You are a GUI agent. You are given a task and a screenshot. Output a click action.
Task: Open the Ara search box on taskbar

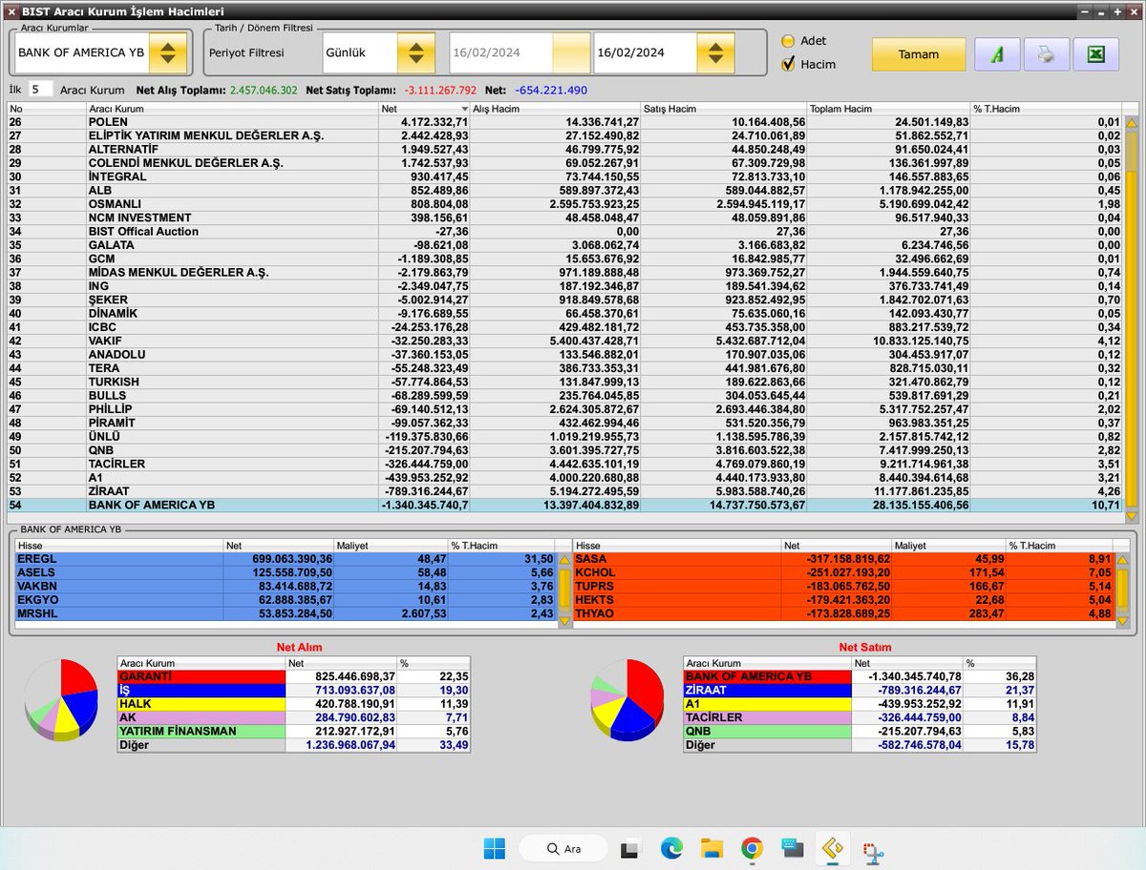(562, 848)
